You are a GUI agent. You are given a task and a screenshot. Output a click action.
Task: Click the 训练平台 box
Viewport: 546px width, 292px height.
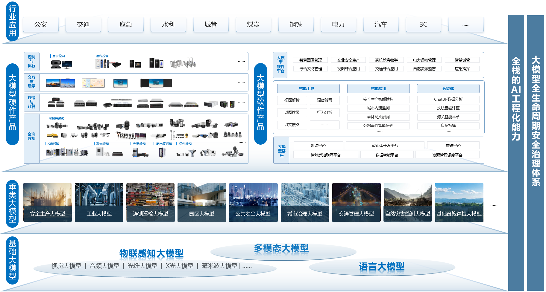318,146
